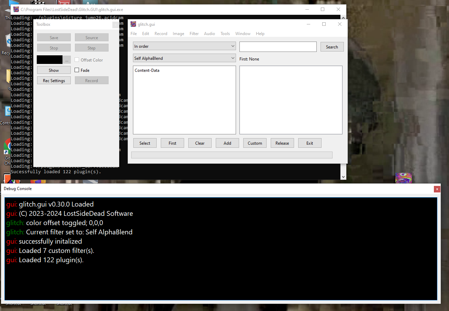This screenshot has height=311, width=449.
Task: Enable the Fade checkbox
Action: [77, 70]
